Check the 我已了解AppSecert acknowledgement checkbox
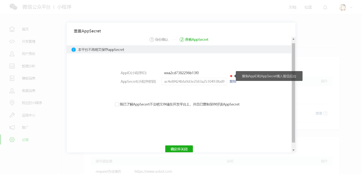 (117, 104)
